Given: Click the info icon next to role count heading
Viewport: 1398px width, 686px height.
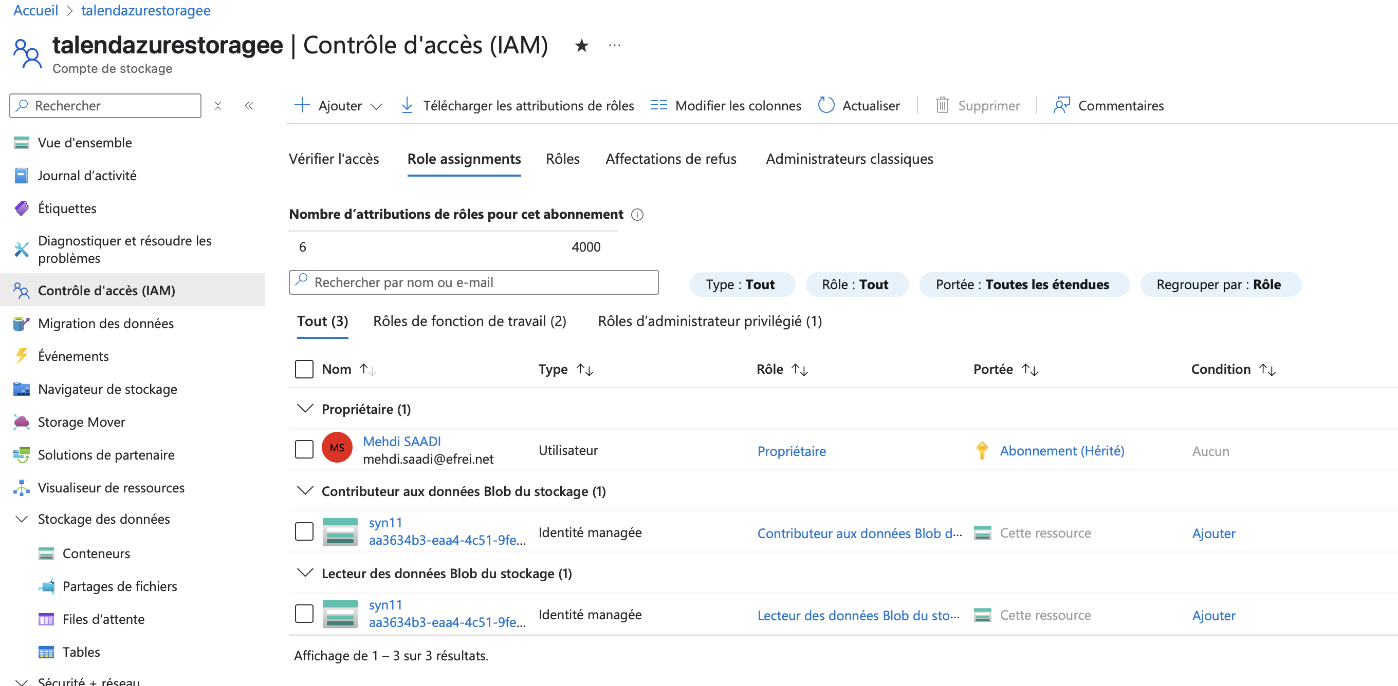Looking at the screenshot, I should coord(637,215).
